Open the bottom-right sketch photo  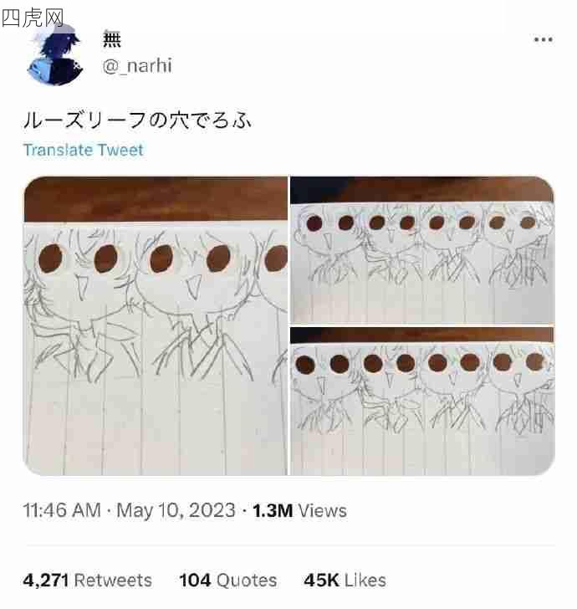click(421, 401)
